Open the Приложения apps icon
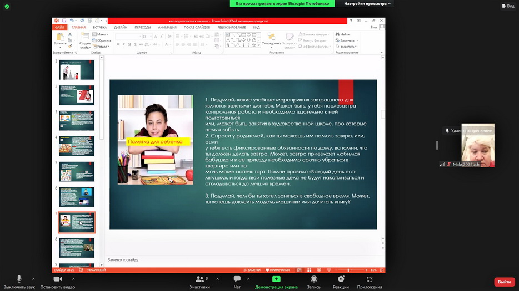Viewport: 519px width, 291px height. click(370, 279)
